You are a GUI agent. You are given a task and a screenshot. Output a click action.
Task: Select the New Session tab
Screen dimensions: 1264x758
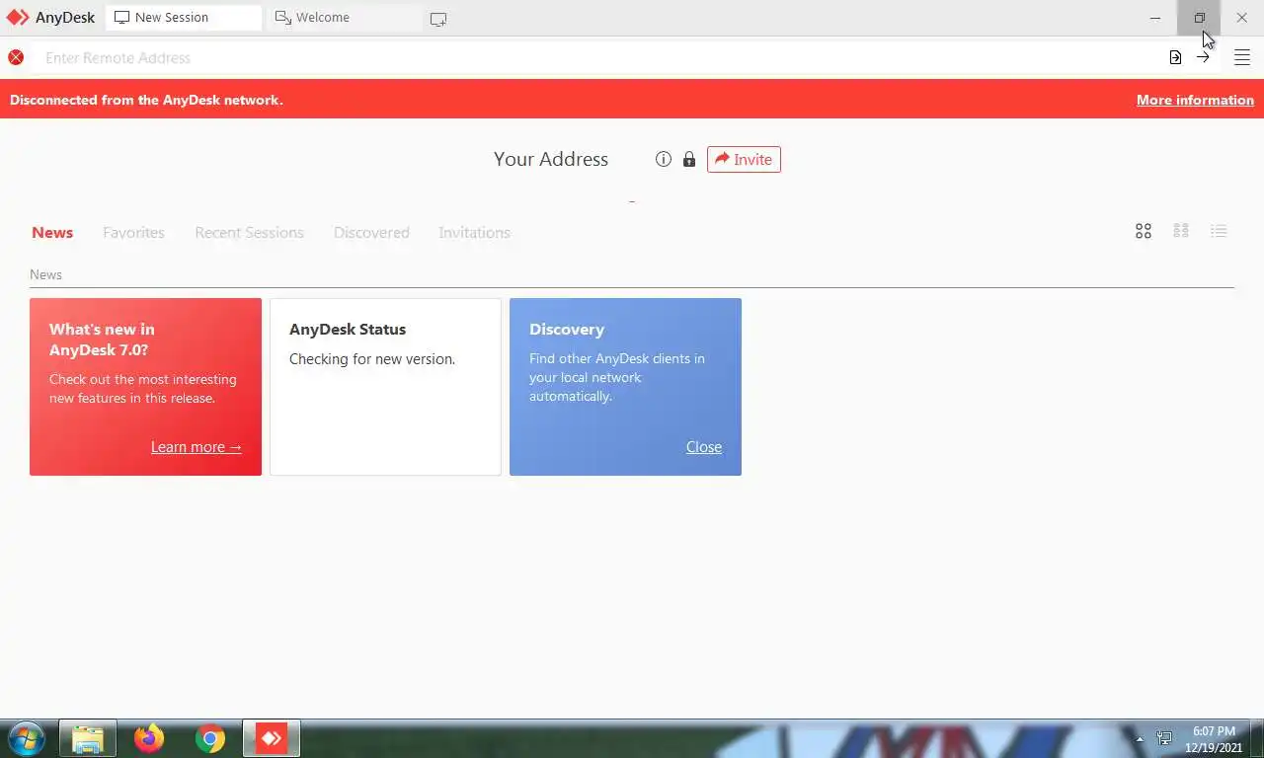click(184, 18)
